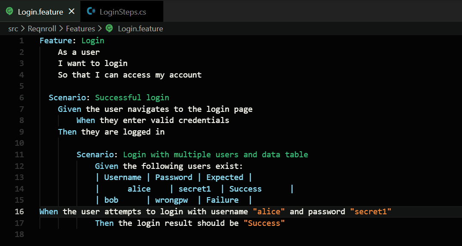
Task: Close the Login.feature tab
Action: [71, 12]
